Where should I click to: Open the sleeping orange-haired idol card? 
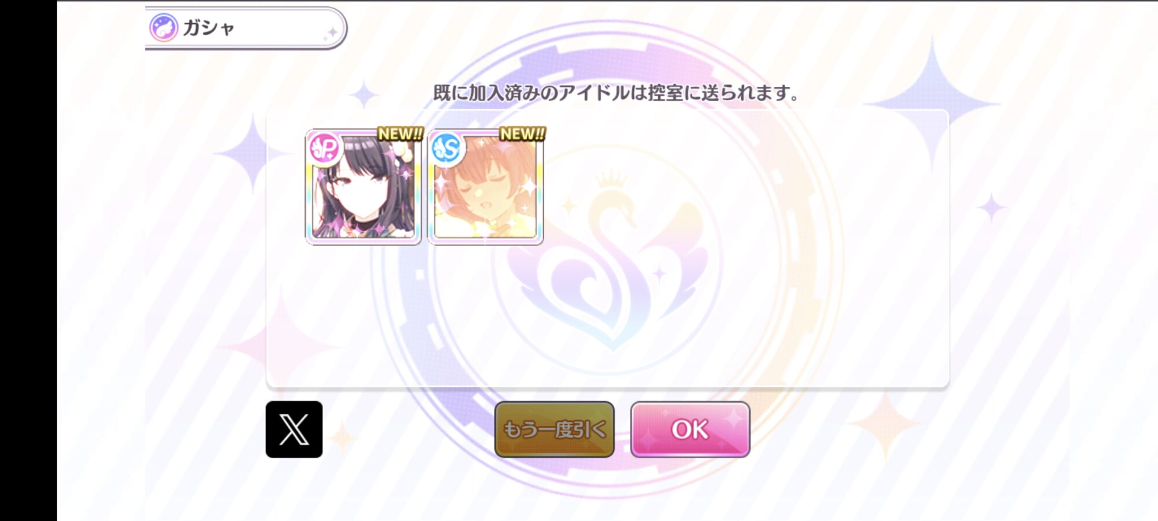click(x=485, y=186)
